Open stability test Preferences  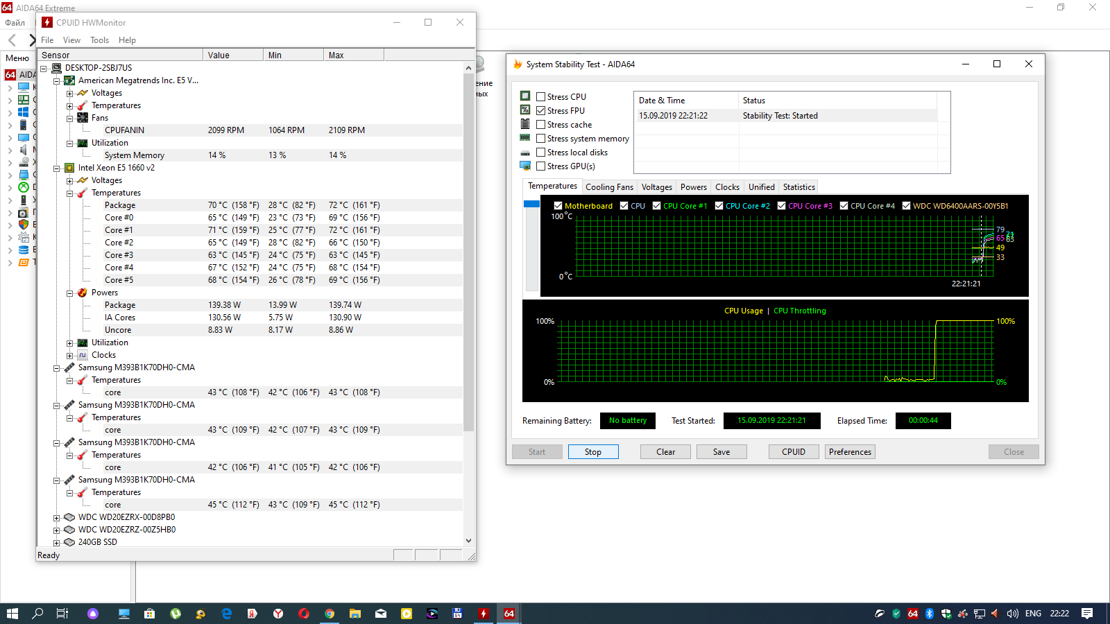(x=850, y=452)
